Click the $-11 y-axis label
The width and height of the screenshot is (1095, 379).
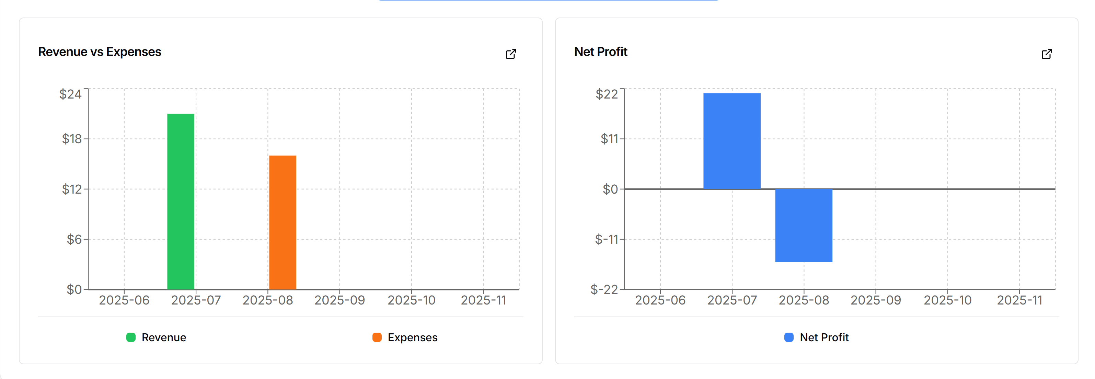click(x=606, y=240)
